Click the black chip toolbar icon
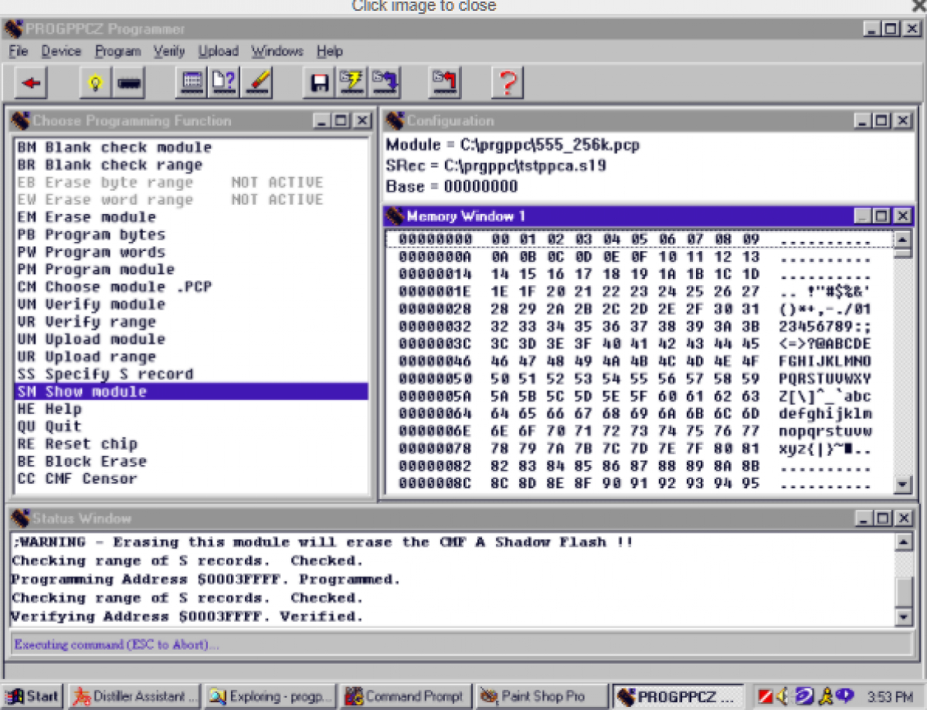The image size is (927, 710). (129, 83)
